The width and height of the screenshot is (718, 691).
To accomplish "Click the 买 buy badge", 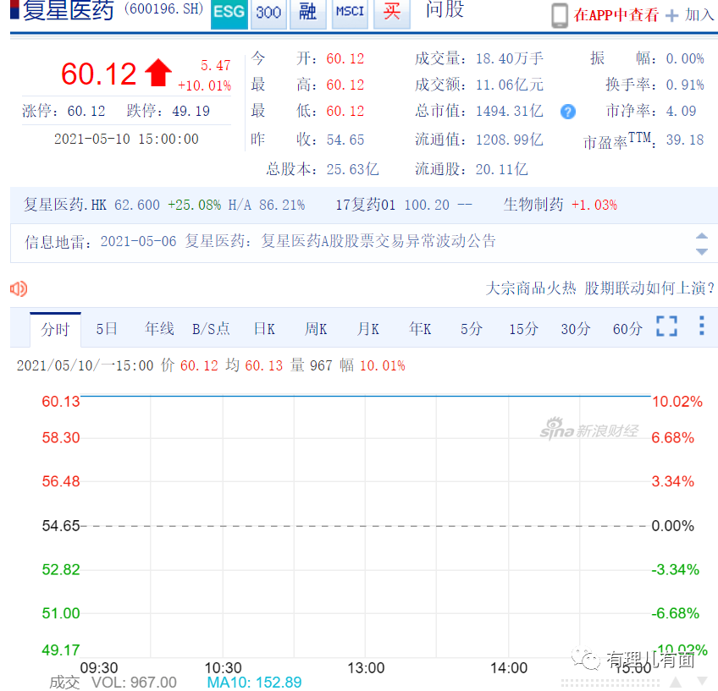I will pos(391,14).
